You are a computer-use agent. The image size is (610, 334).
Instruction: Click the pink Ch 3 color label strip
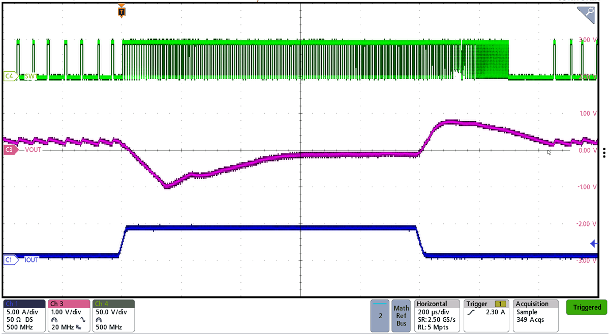click(69, 304)
